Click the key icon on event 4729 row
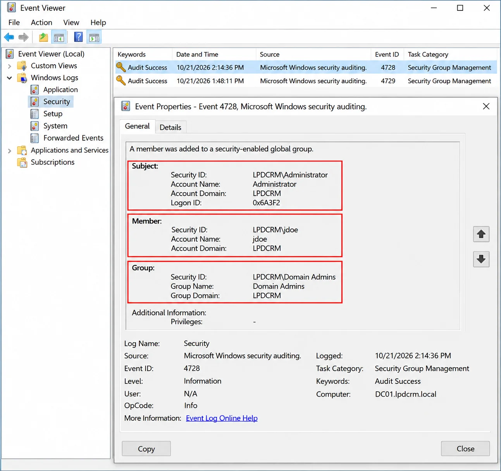The height and width of the screenshot is (471, 501). pos(121,81)
